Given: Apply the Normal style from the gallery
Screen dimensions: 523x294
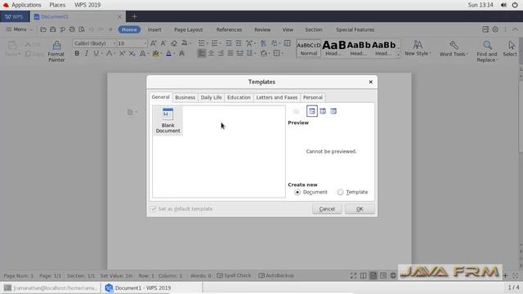Looking at the screenshot, I should pyautogui.click(x=309, y=49).
